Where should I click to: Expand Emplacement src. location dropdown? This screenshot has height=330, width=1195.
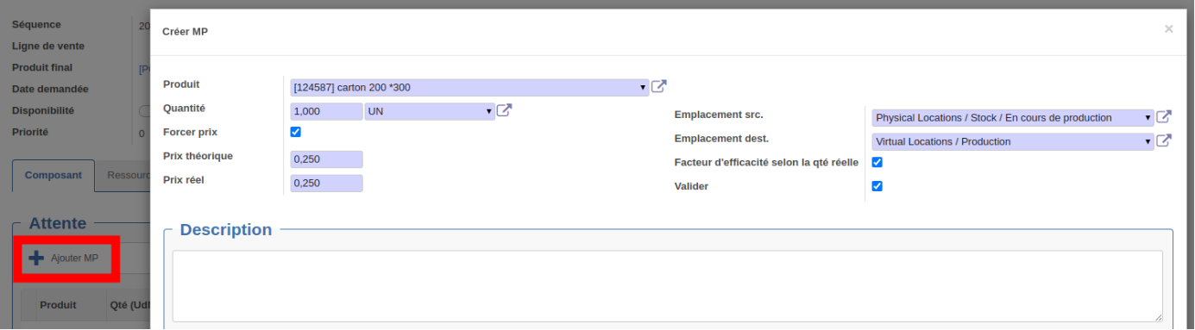pyautogui.click(x=1013, y=118)
